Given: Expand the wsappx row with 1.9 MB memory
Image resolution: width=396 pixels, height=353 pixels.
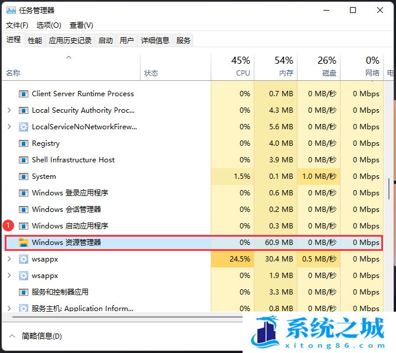Looking at the screenshot, I should click(x=9, y=276).
